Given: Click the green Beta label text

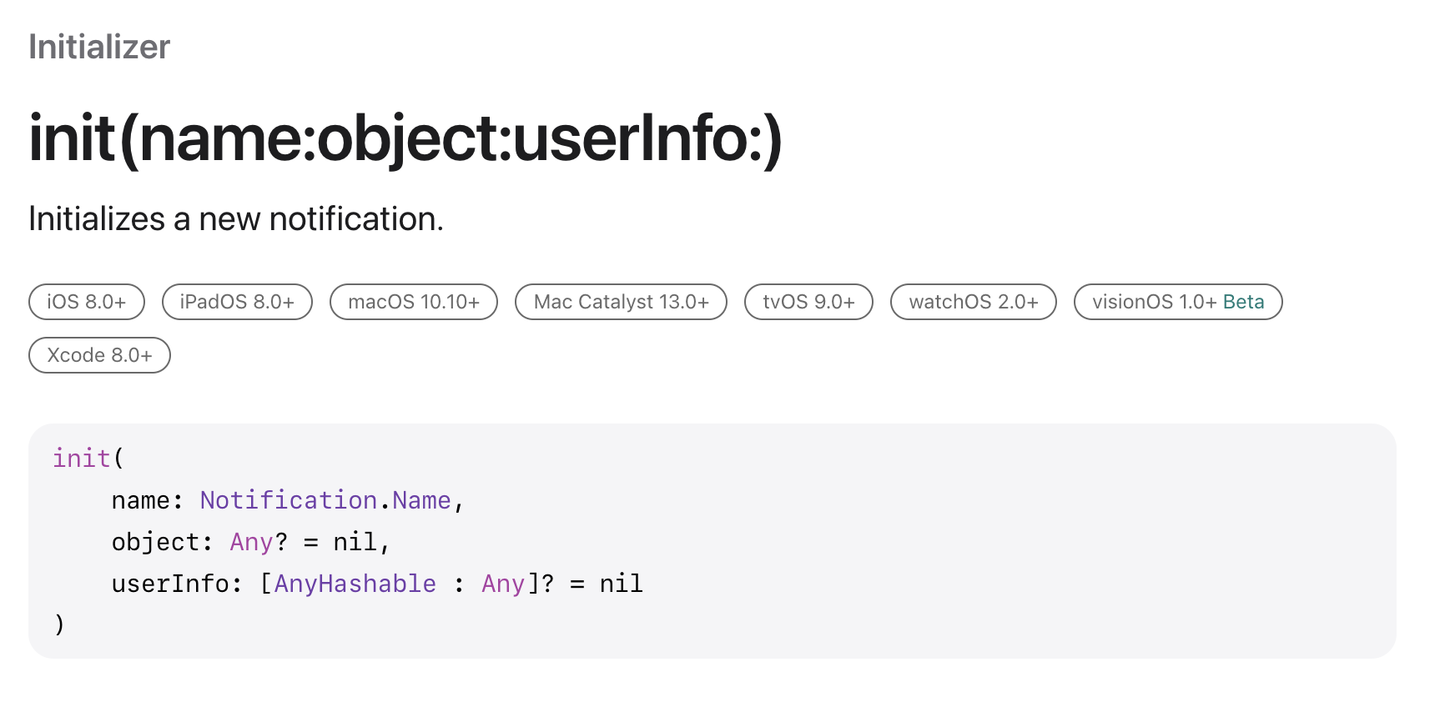Looking at the screenshot, I should tap(1244, 302).
